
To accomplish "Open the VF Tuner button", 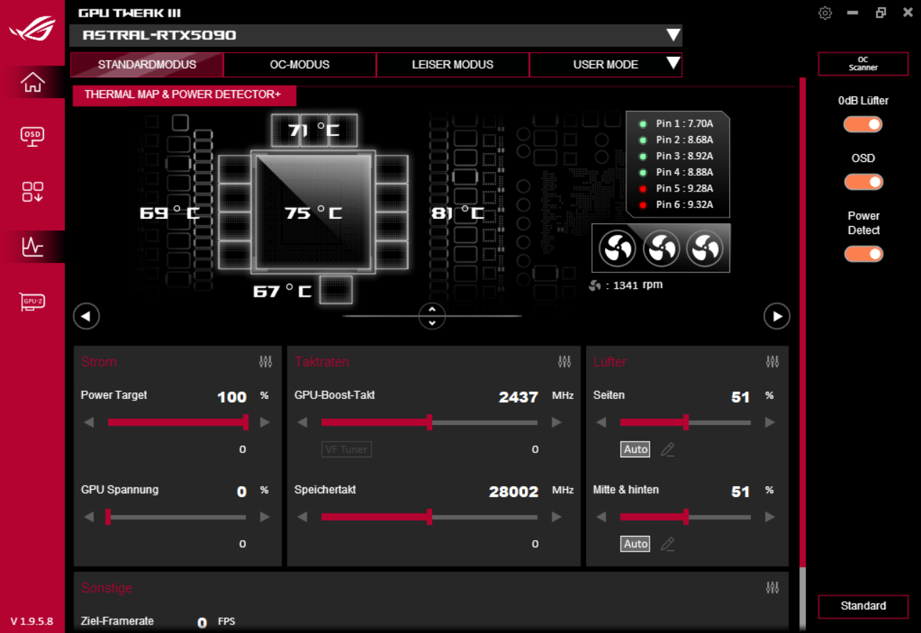I will coord(346,449).
